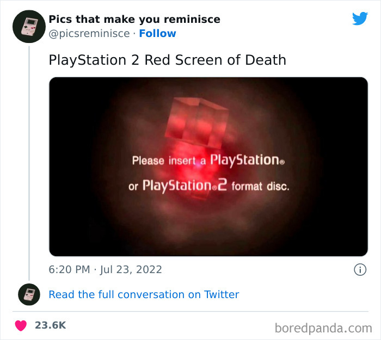Click the small Game Boy avatar beside conversation link
Image resolution: width=381 pixels, height=340 pixels.
pos(28,294)
